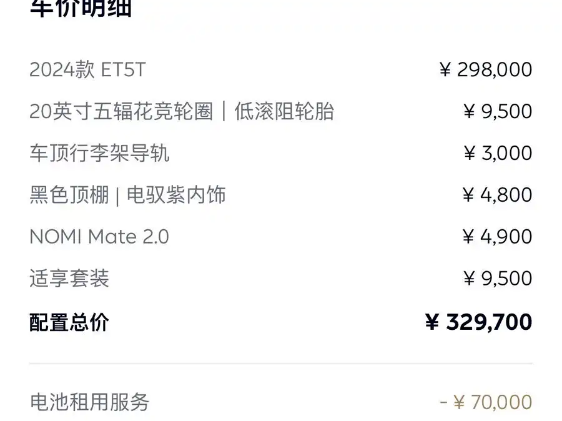Click the ¥4,900 NOMI Mate price
The width and height of the screenshot is (562, 421).
click(x=497, y=237)
